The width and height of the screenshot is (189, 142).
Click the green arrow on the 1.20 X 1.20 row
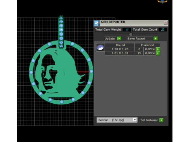pyautogui.click(x=158, y=49)
